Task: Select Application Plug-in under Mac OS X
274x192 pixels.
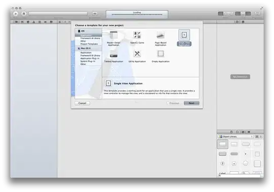Action: click(90, 58)
